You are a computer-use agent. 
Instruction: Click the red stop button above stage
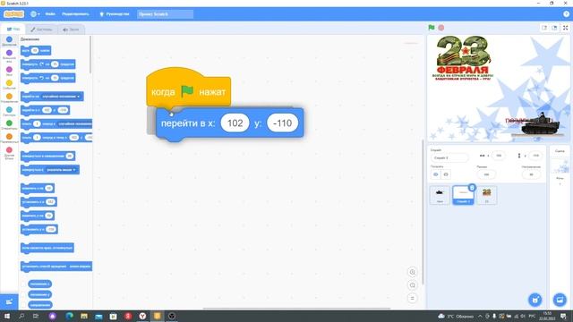pos(441,28)
